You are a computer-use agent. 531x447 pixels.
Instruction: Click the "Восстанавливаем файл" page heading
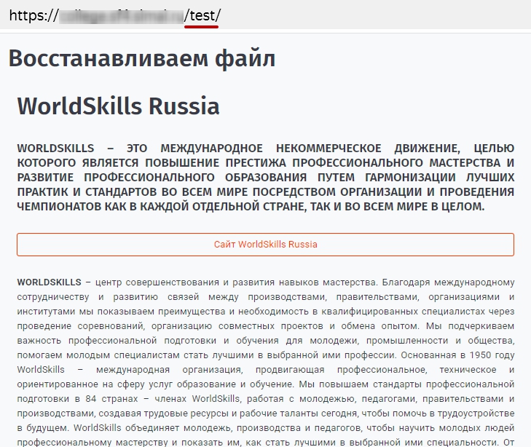(142, 58)
